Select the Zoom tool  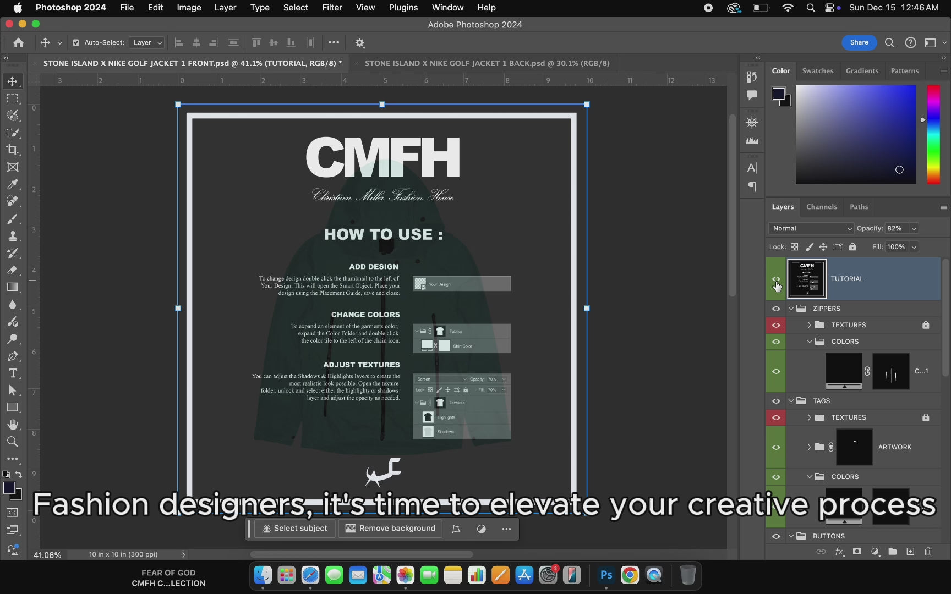point(12,442)
